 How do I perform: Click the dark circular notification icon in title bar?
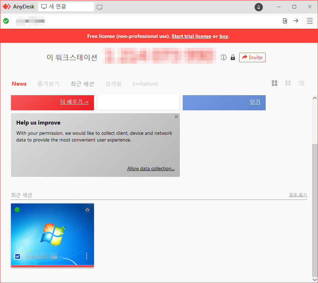(x=258, y=7)
